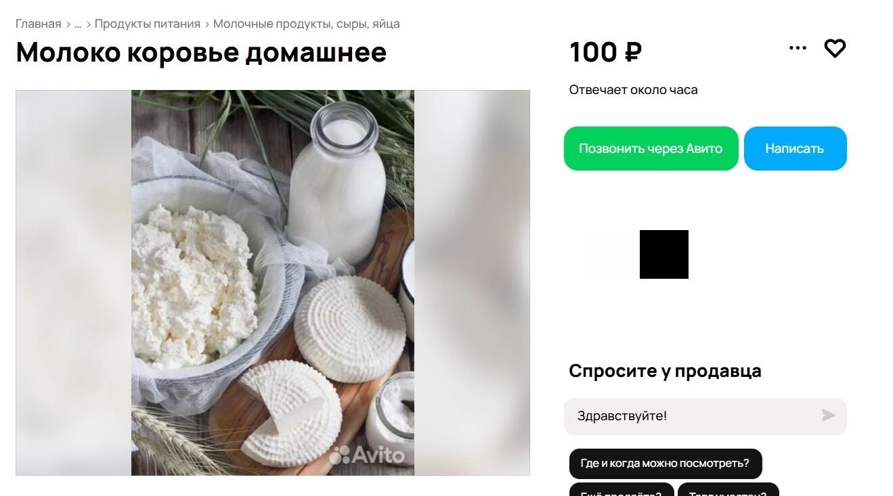Click the listing title Молоко коровье домашнее
Viewport: 893px width, 496px height.
201,52
